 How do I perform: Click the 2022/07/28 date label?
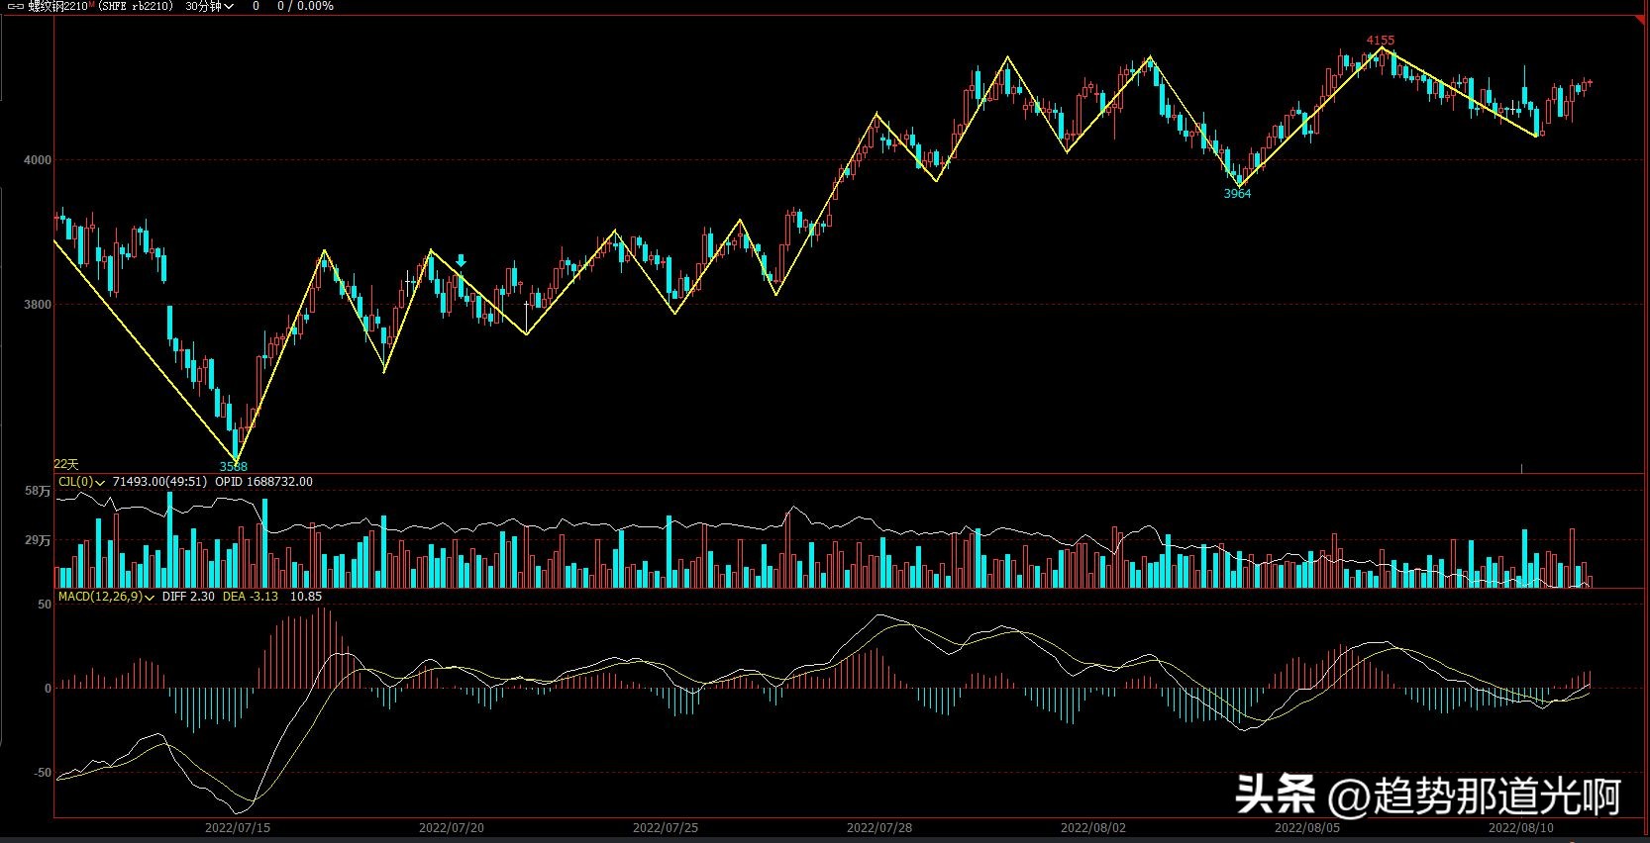pos(879,827)
